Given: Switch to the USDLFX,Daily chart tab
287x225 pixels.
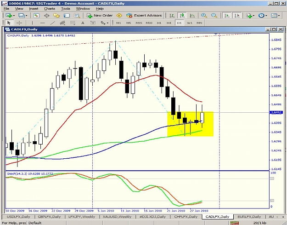Looking at the screenshot, I should (x=18, y=217).
